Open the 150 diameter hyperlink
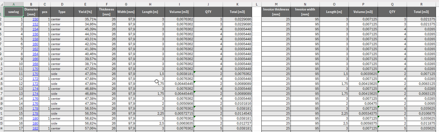This screenshot has width=439, height=132. tap(35, 19)
